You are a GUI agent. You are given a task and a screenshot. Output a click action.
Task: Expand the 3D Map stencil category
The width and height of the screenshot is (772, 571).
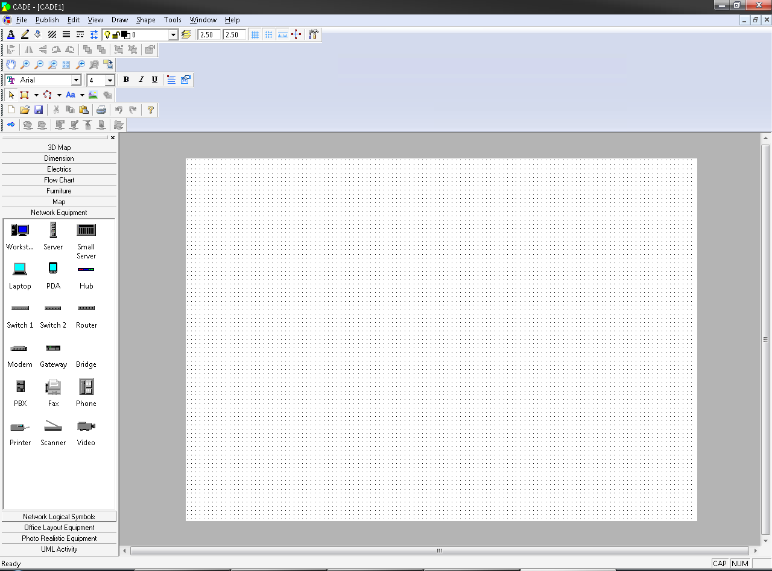[x=59, y=148]
